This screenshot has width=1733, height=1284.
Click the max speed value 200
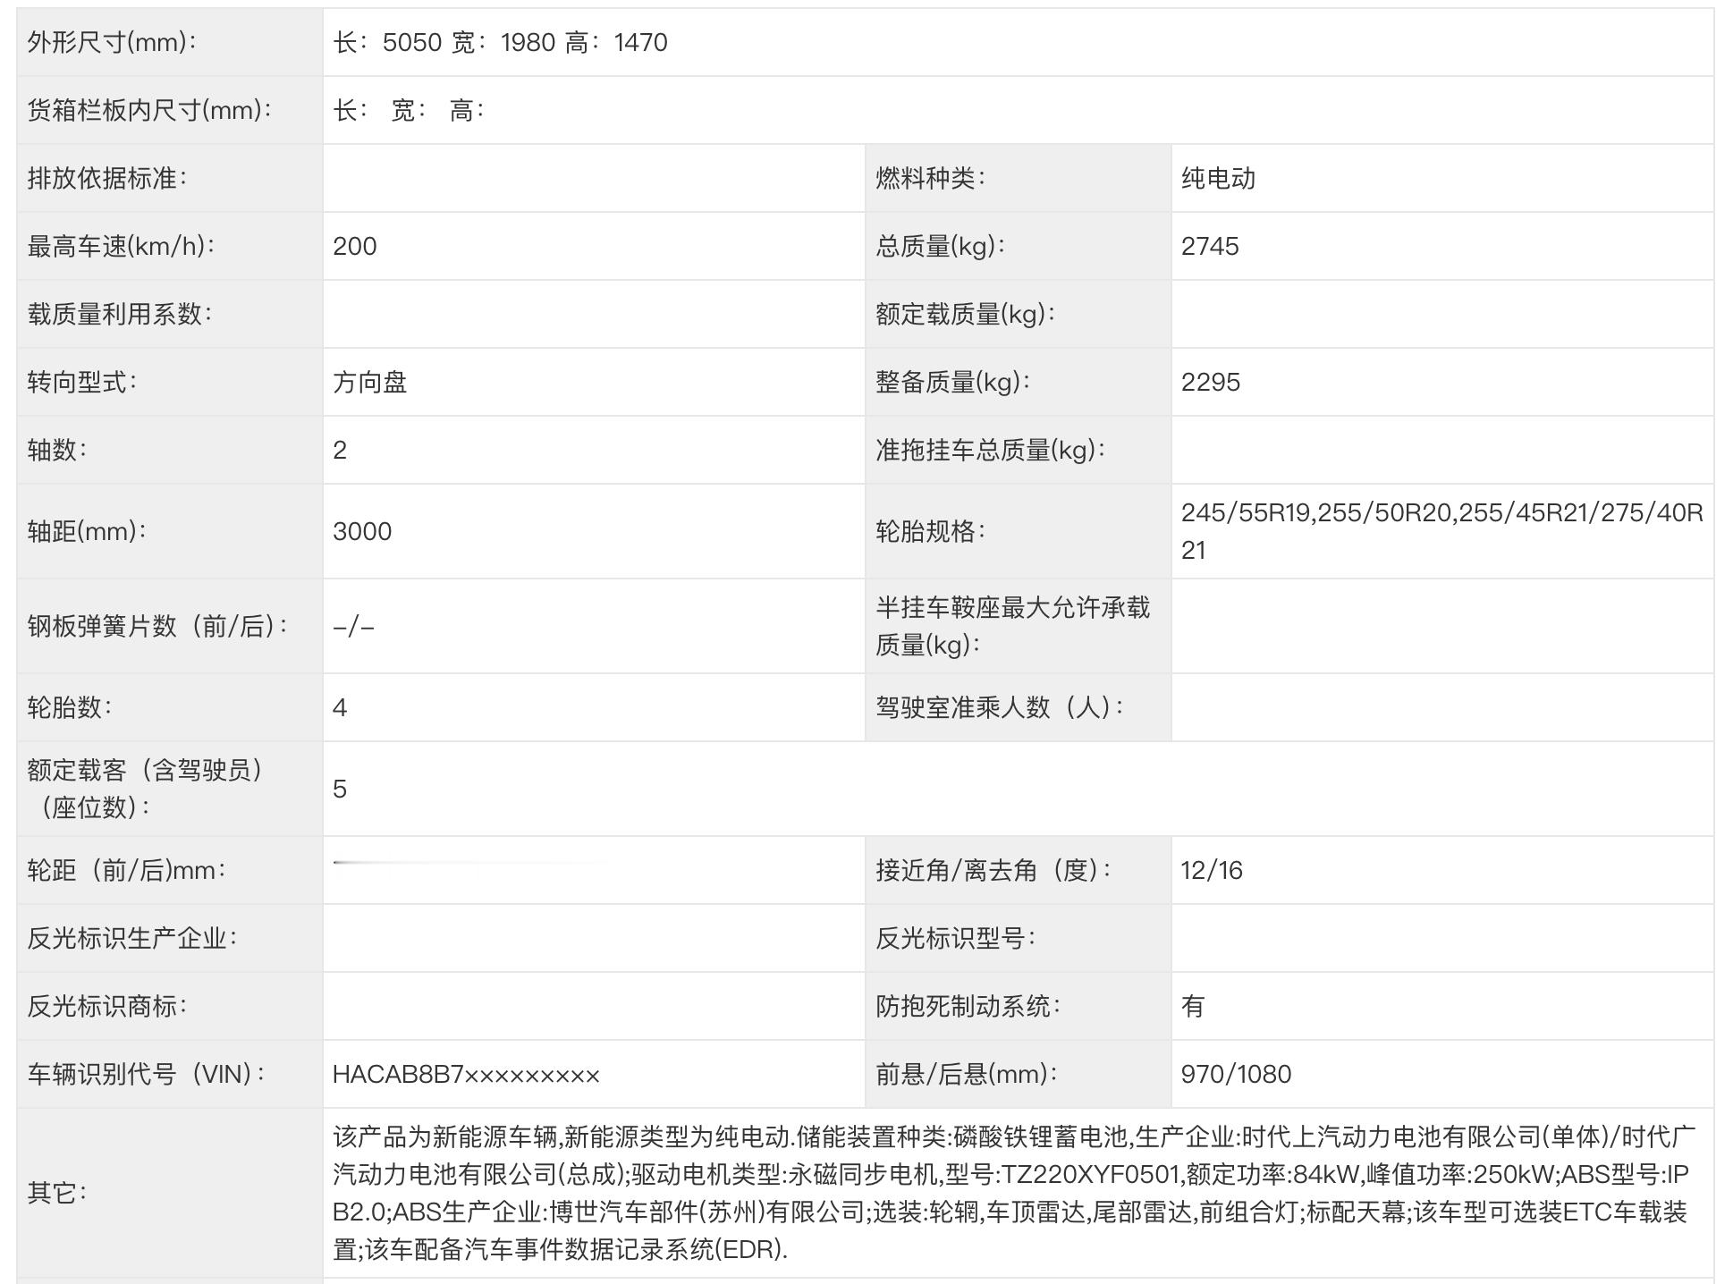click(x=355, y=246)
